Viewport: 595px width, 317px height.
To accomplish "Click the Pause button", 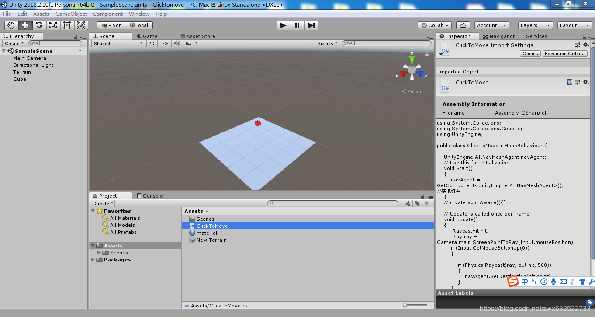I will pyautogui.click(x=297, y=25).
